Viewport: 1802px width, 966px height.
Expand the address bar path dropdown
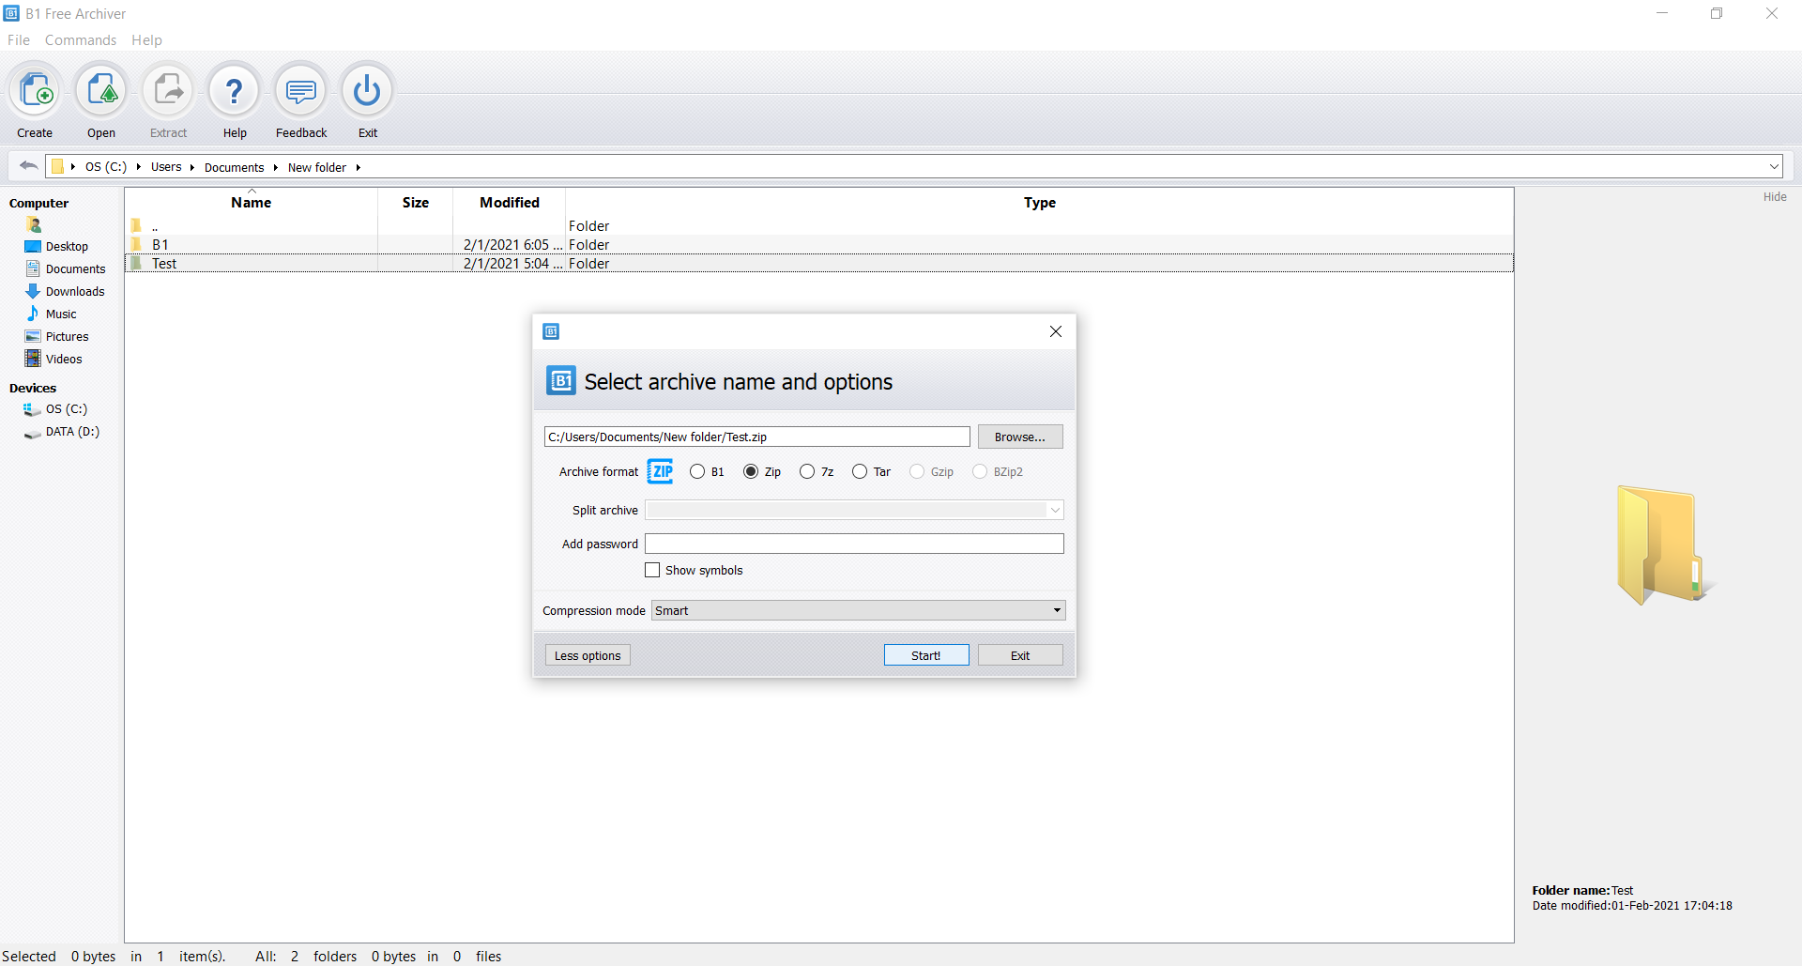(1774, 167)
